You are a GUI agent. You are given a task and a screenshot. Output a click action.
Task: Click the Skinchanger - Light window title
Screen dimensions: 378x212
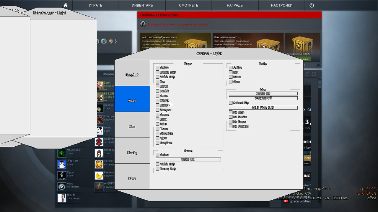[x=50, y=13]
